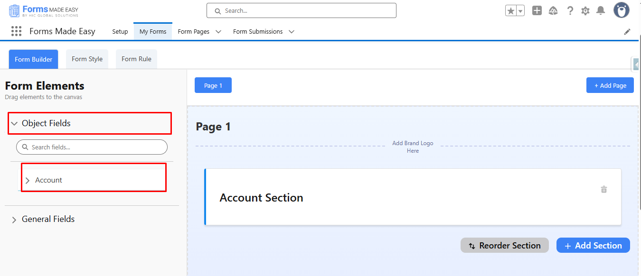
Task: Open the App Launcher grid icon
Action: click(x=16, y=31)
